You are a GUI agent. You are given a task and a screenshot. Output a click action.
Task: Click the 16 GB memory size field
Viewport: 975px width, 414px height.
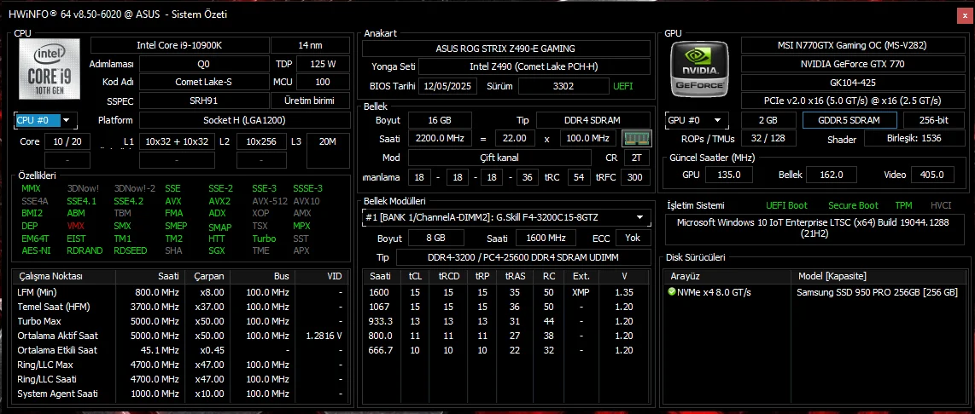[x=439, y=120]
